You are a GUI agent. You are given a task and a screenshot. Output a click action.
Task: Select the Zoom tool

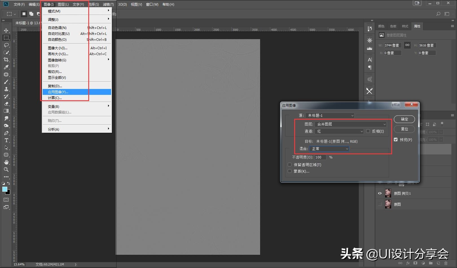[x=6, y=169]
